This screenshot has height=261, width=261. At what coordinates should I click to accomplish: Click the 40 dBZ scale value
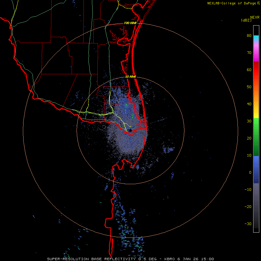(x=249, y=104)
